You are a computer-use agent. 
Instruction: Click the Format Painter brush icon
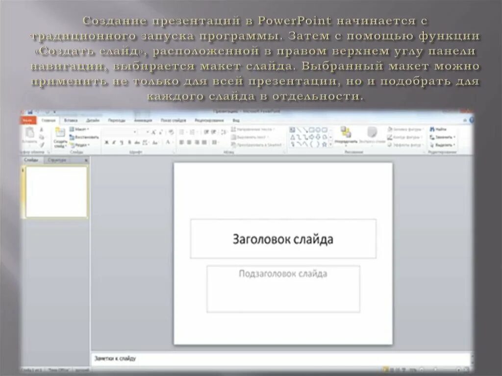[x=42, y=145]
